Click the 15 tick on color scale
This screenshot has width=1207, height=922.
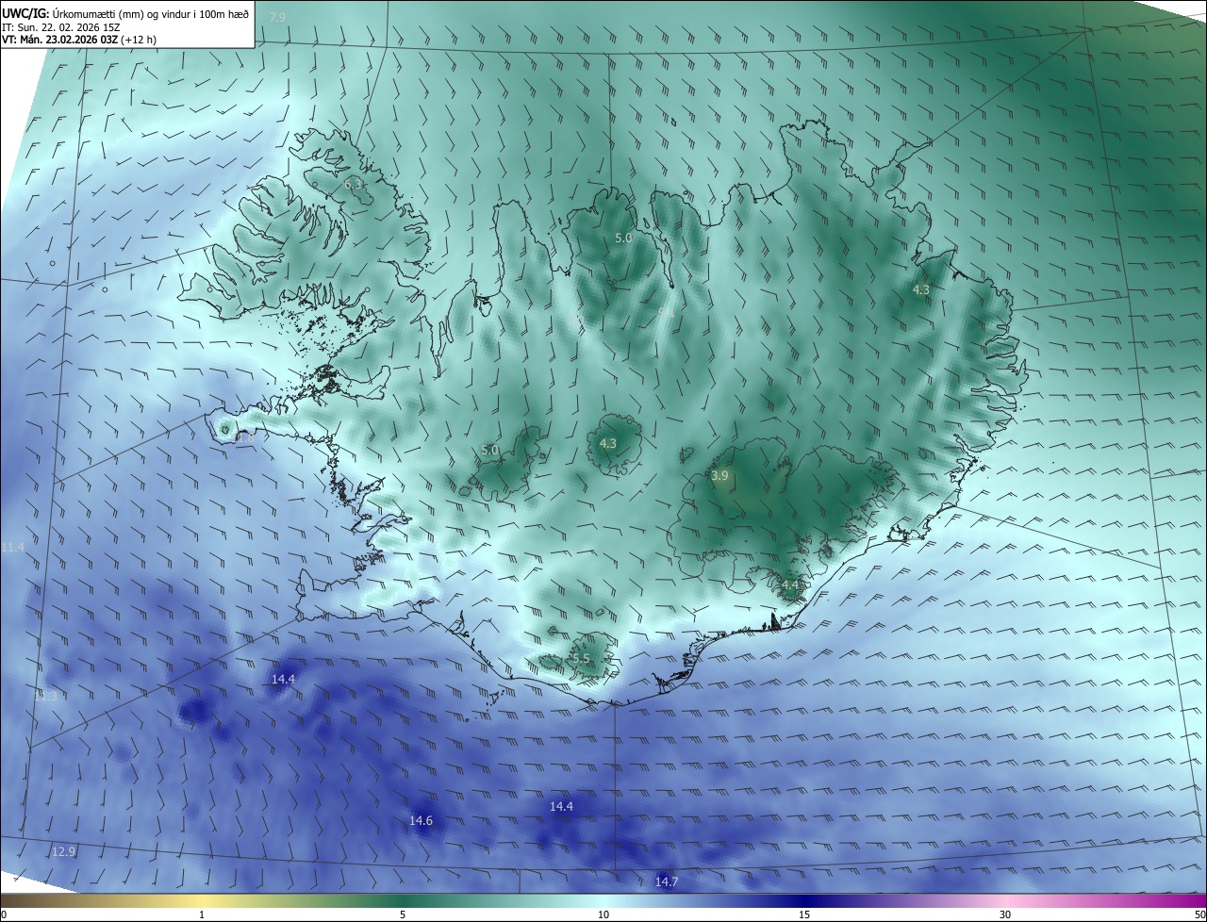coord(804,914)
